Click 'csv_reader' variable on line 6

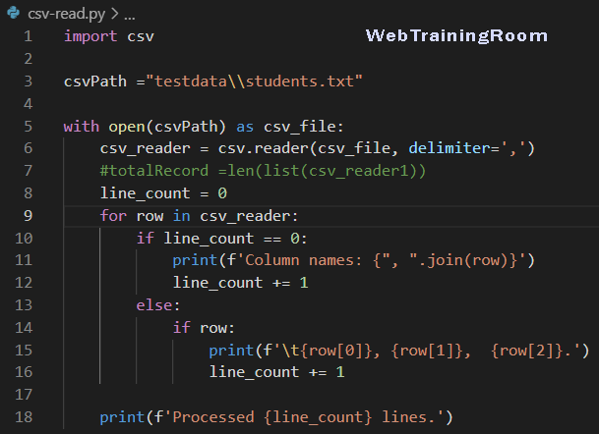[x=145, y=148]
